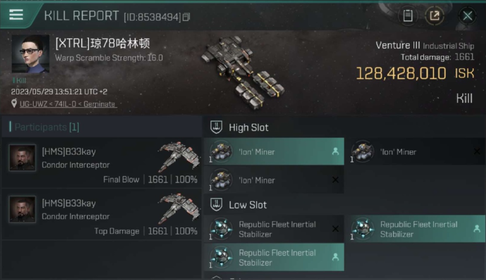The width and height of the screenshot is (486, 280).
Task: Select highlighted 'Ion' Miner module
Action: point(274,152)
